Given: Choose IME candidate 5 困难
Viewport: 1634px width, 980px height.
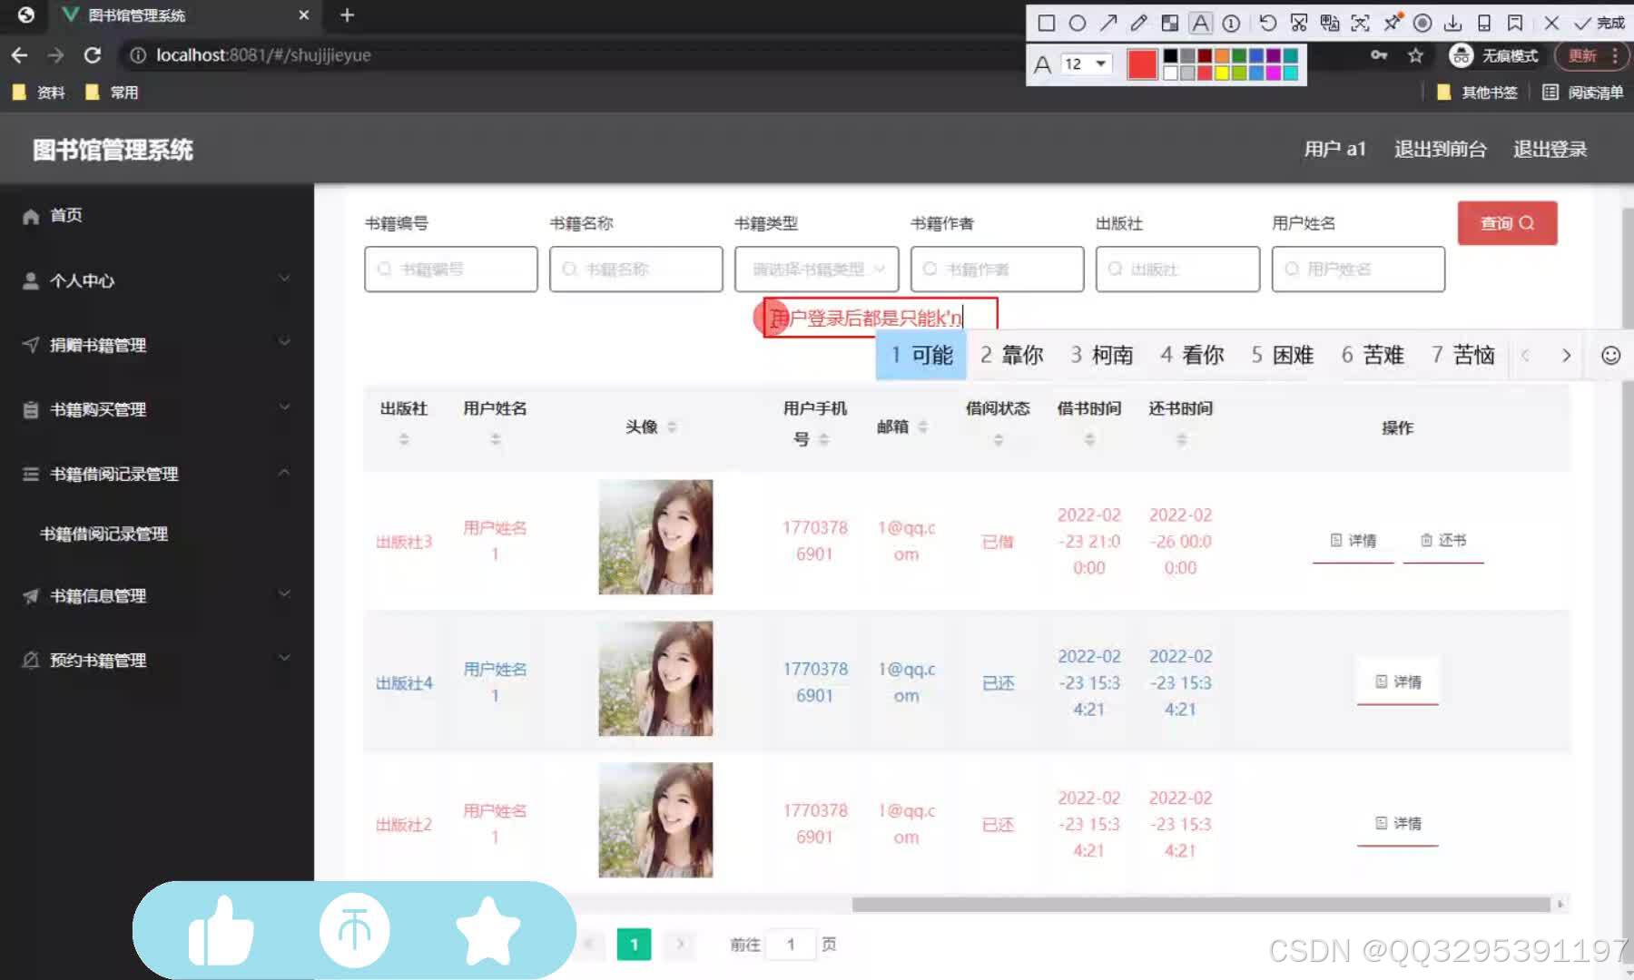Looking at the screenshot, I should (1282, 355).
